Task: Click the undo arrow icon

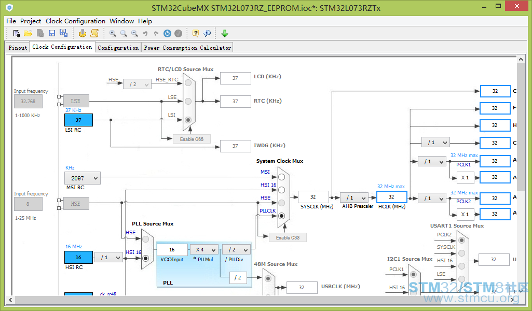Action: [x=145, y=33]
